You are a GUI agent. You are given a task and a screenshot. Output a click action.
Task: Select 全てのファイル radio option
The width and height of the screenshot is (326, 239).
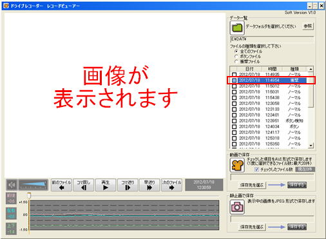tap(236, 52)
